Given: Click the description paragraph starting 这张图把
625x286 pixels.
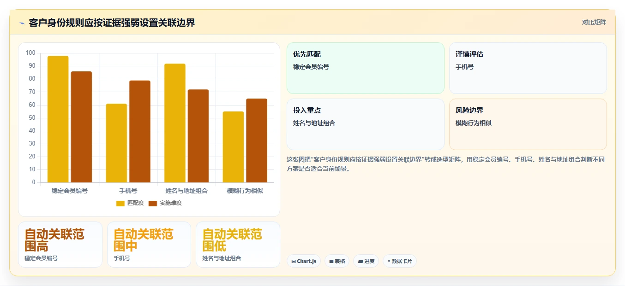Looking at the screenshot, I should (446, 164).
